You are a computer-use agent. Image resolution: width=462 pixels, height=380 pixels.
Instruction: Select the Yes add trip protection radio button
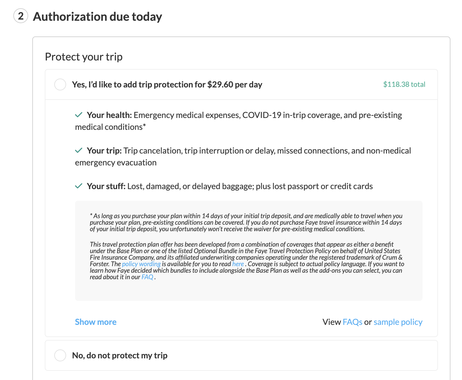coord(60,84)
